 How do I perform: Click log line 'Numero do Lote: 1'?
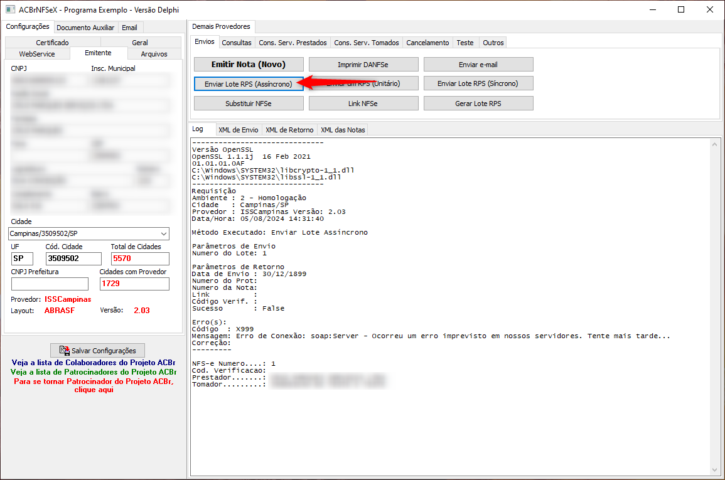[x=229, y=253]
